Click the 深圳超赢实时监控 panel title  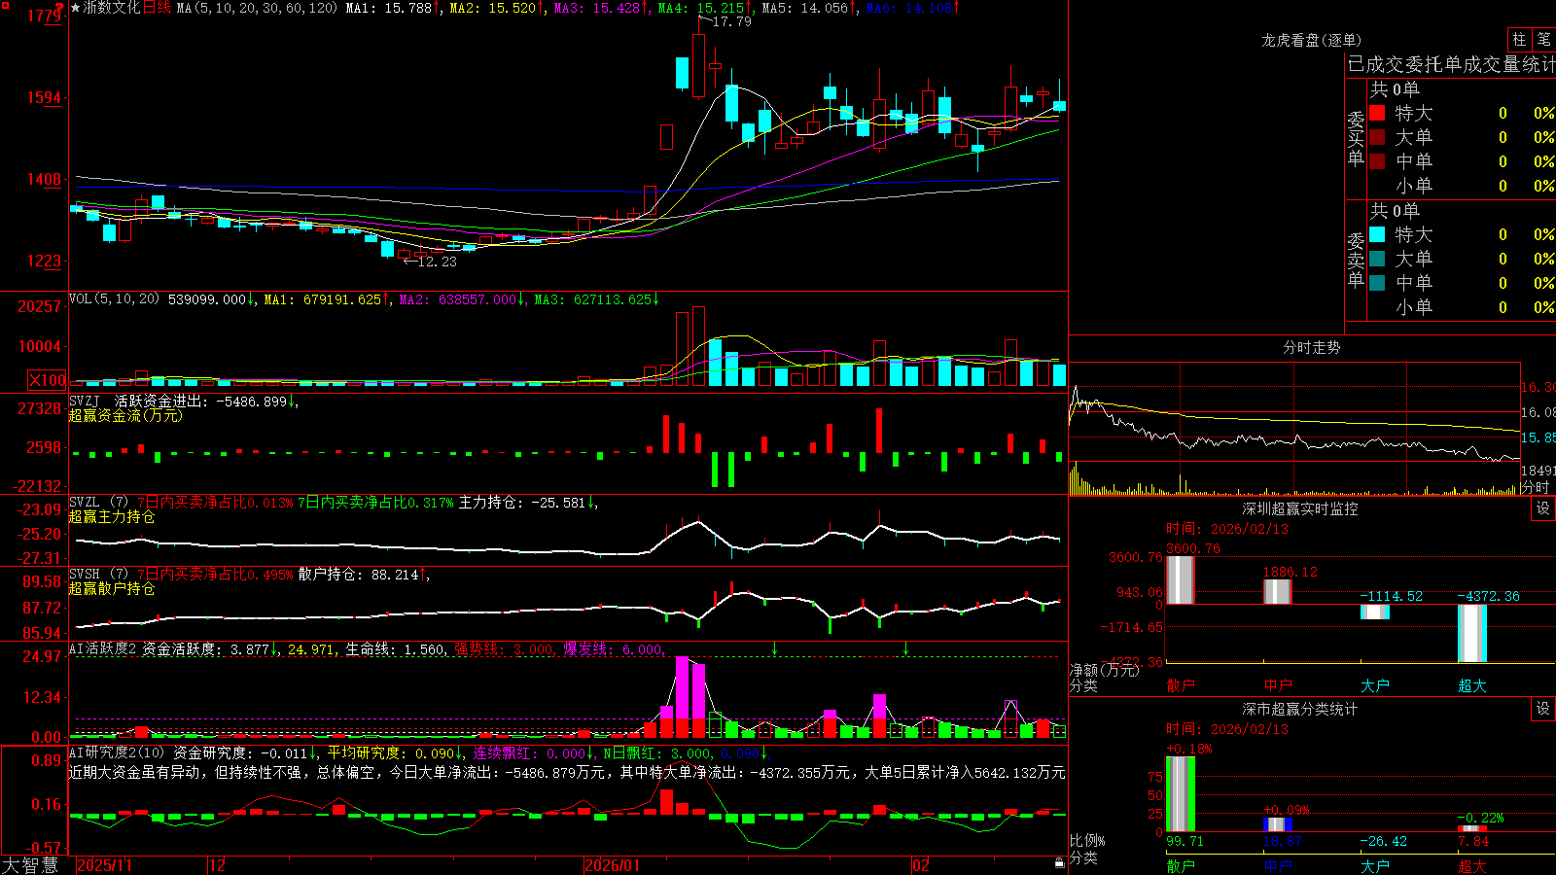pos(1299,508)
